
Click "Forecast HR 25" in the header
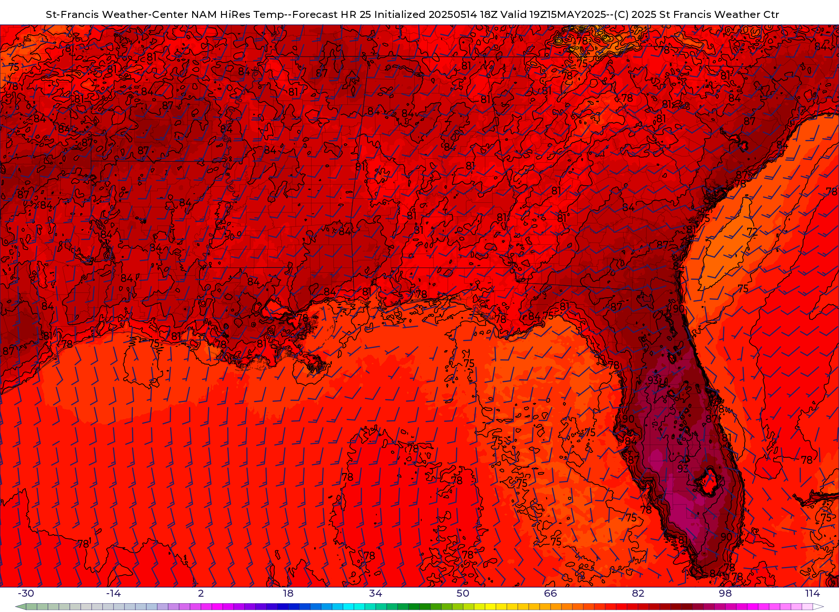332,14
